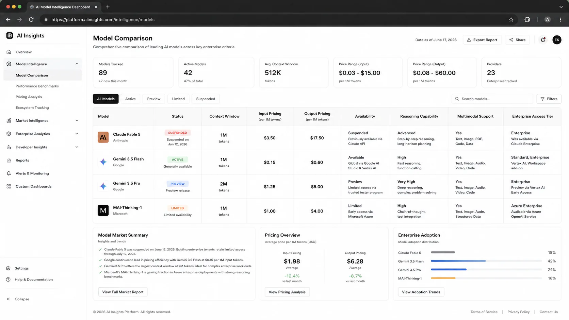The width and height of the screenshot is (569, 320).
Task: Click the LIMITED status badge
Action: click(177, 208)
